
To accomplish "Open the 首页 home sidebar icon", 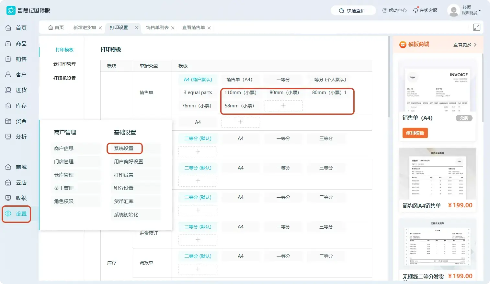I will 8,28.
